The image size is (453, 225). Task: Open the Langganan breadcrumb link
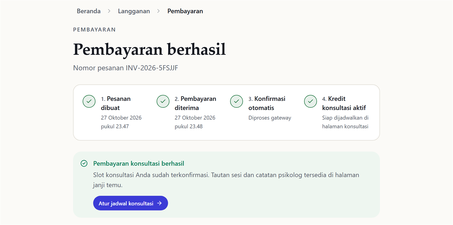pyautogui.click(x=134, y=11)
